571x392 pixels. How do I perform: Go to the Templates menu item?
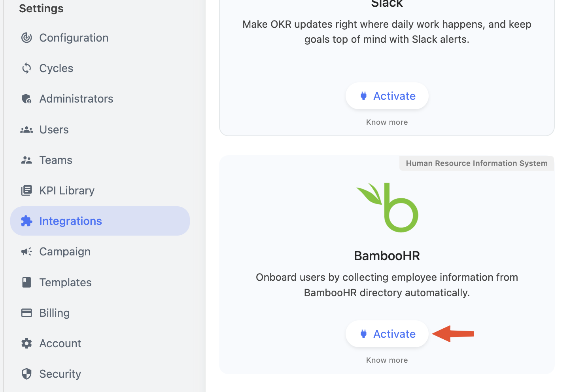[100, 282]
